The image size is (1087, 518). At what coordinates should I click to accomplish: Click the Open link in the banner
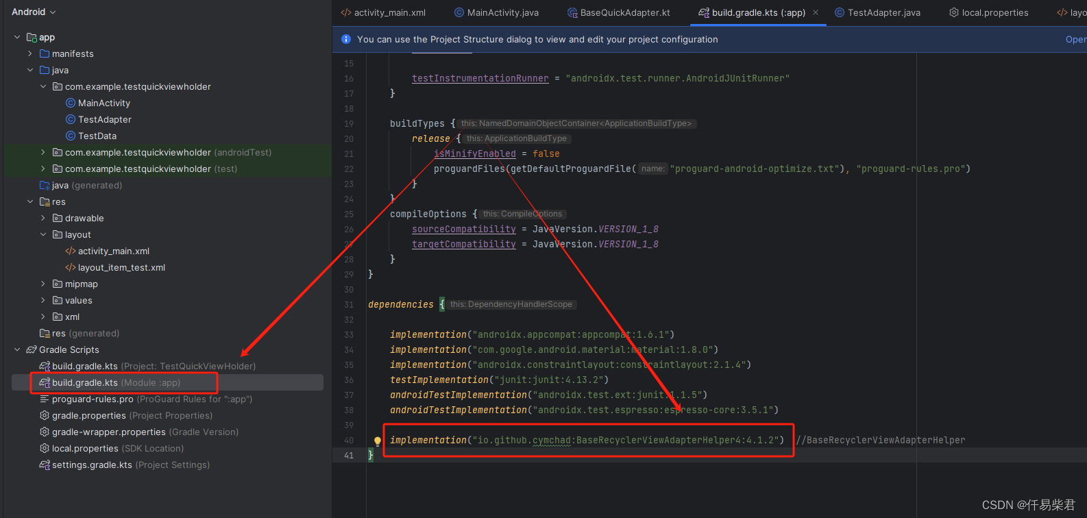pyautogui.click(x=1076, y=40)
